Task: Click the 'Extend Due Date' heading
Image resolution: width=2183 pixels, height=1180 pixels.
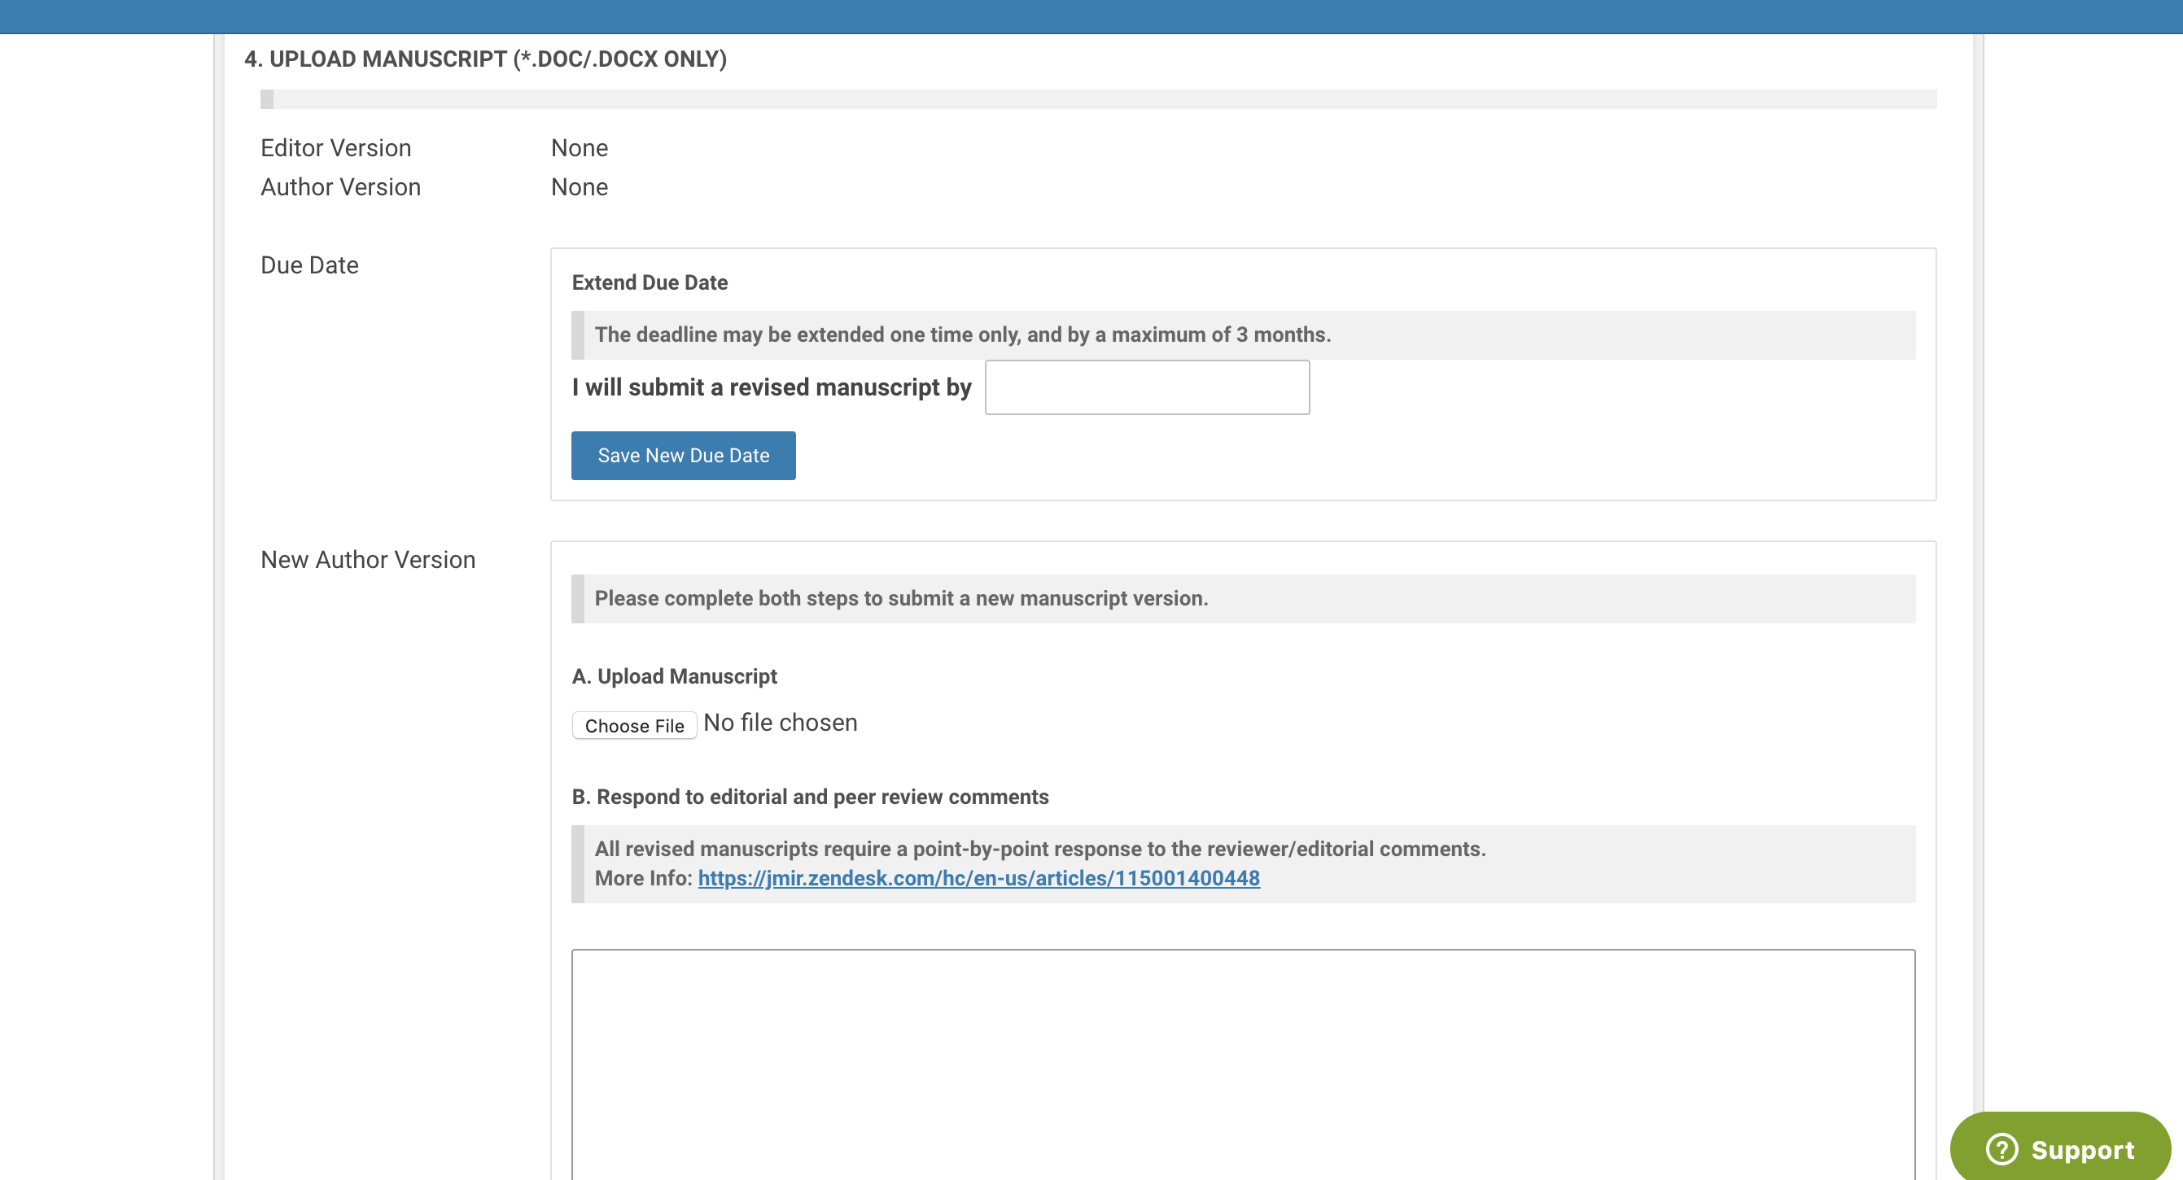Action: (650, 282)
